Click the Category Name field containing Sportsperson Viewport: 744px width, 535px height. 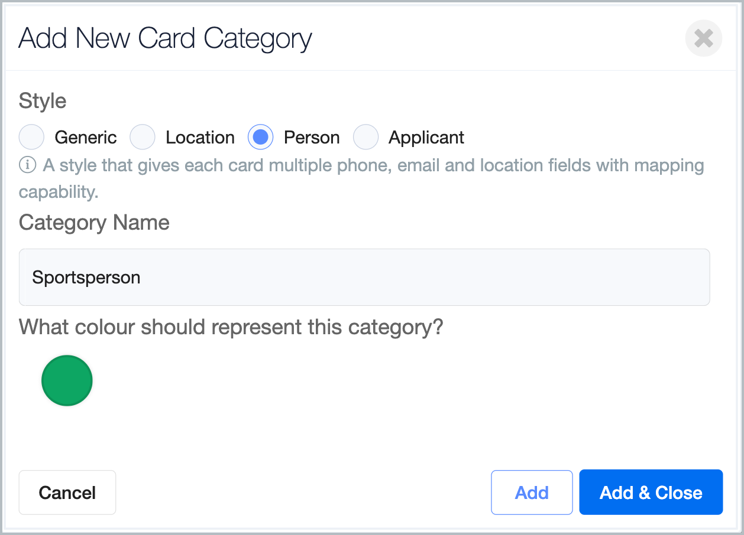pos(364,277)
